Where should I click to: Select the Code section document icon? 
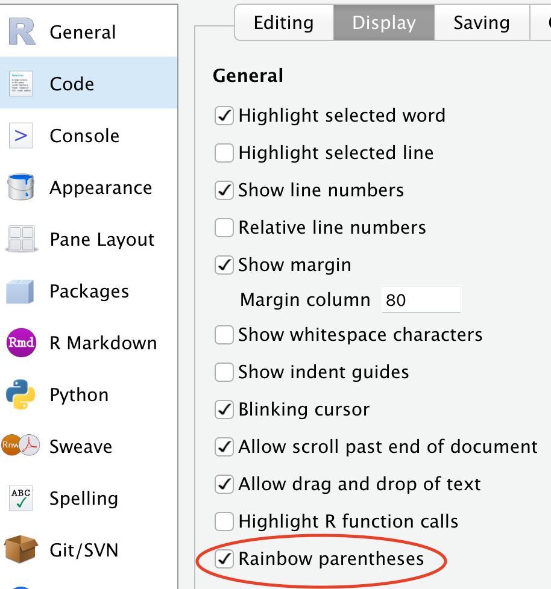22,84
